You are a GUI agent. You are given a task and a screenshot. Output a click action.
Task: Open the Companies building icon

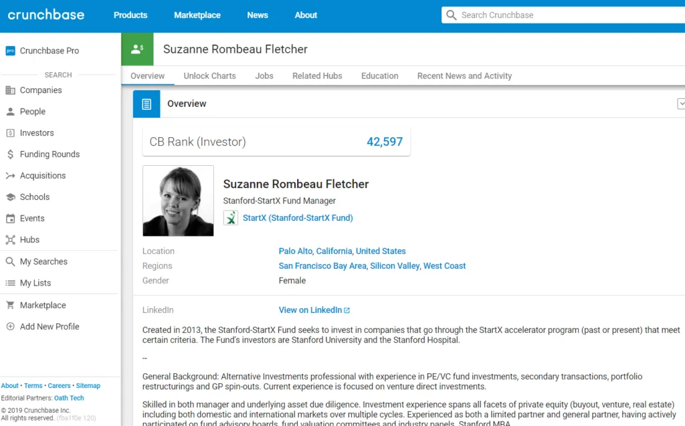[x=10, y=90]
